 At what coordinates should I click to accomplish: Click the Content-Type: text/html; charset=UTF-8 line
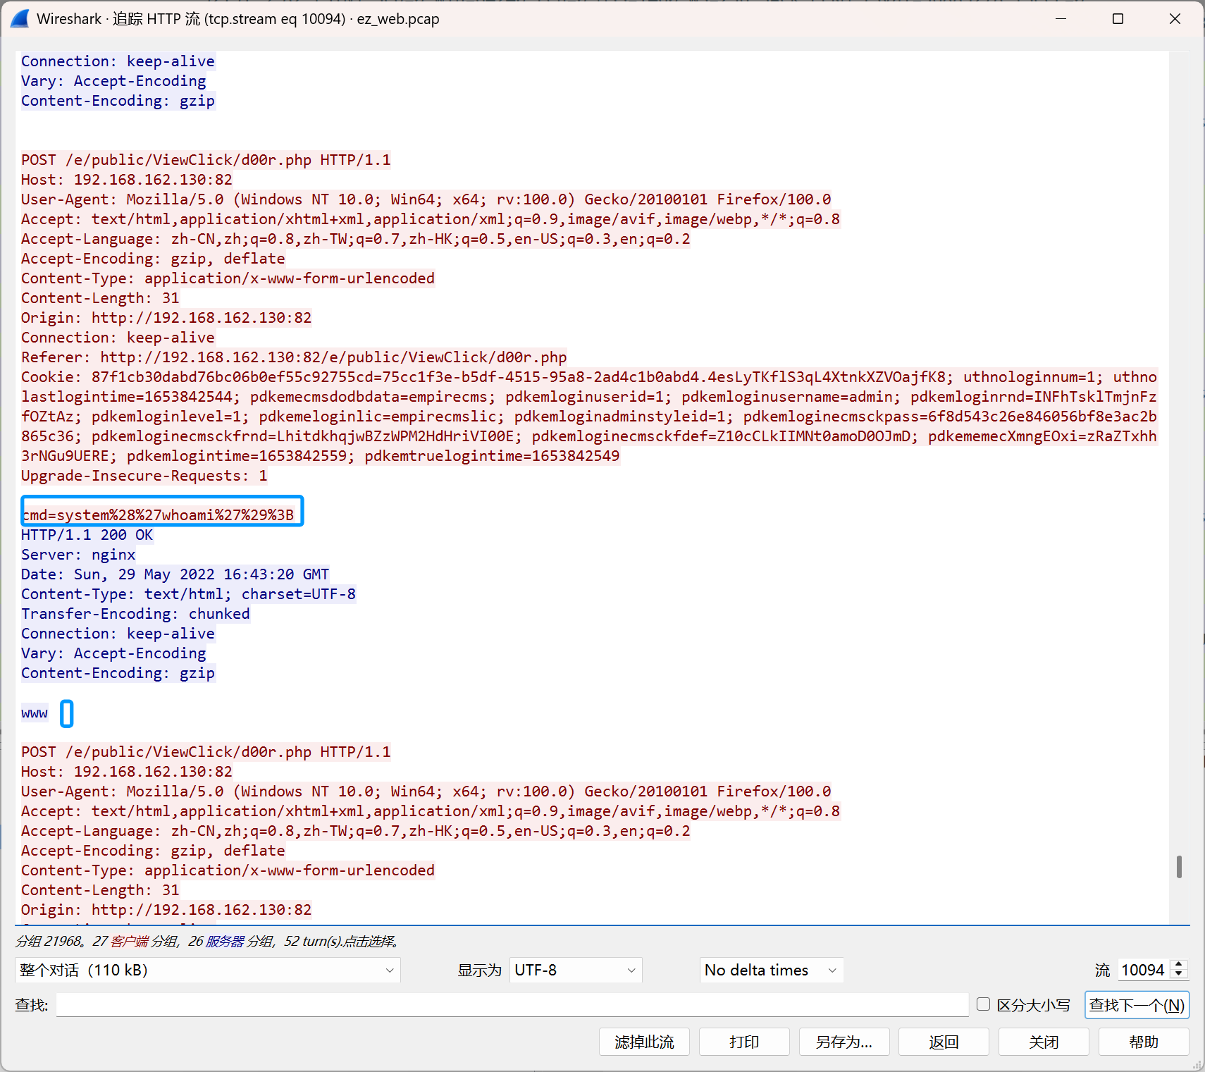[x=188, y=594]
